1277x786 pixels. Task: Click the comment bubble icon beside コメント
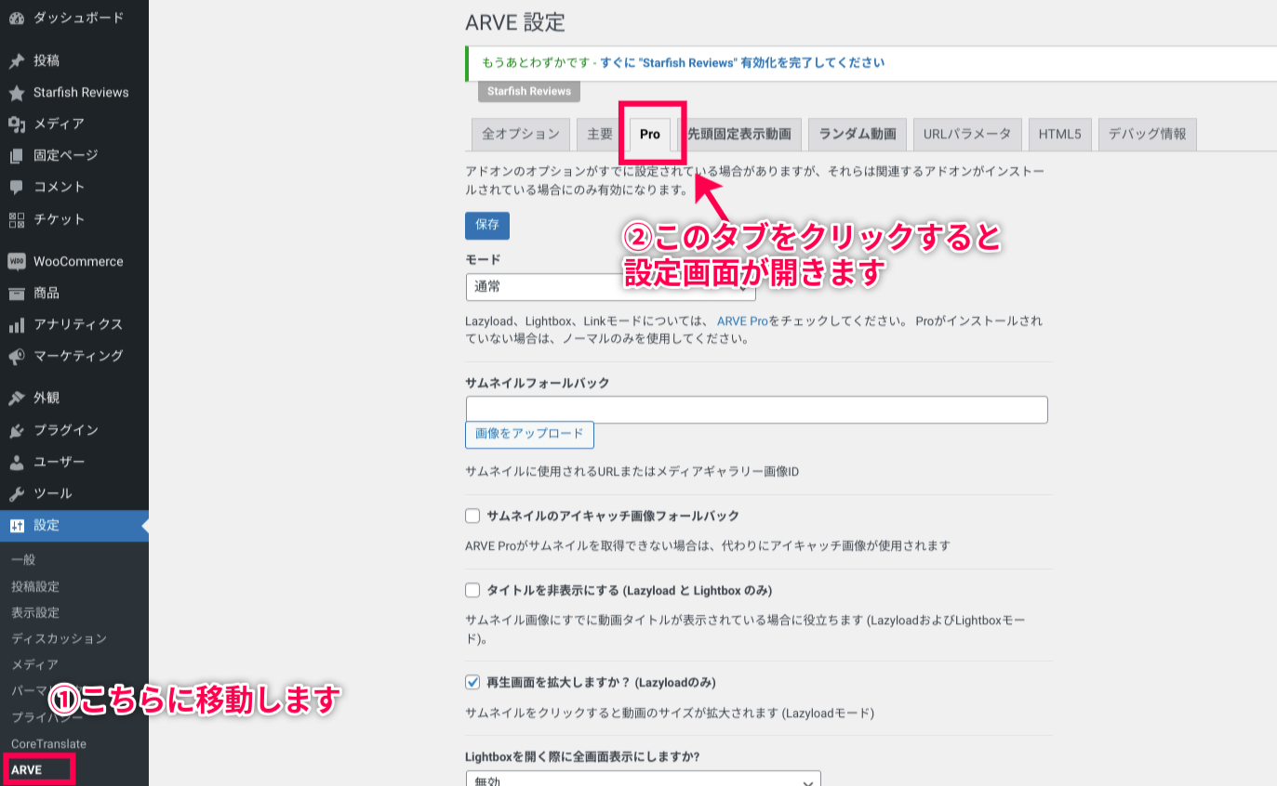point(16,188)
